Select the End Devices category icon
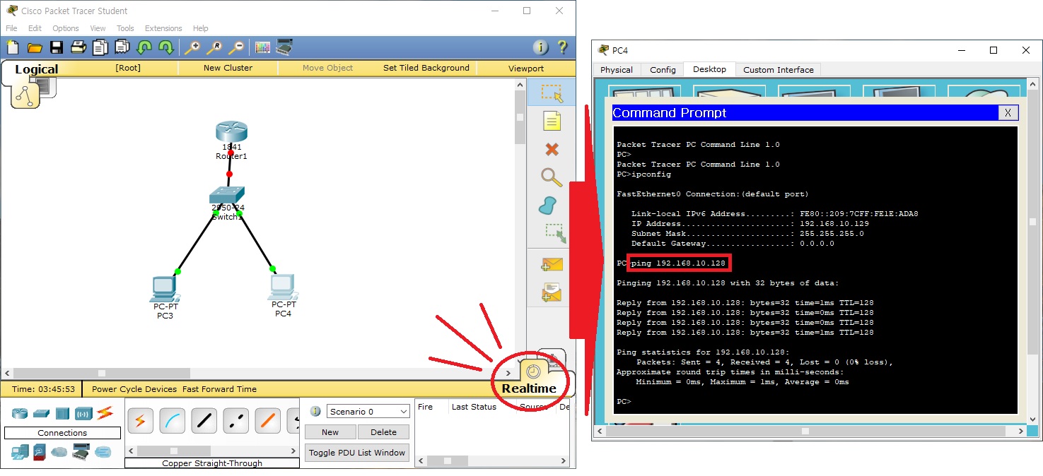The height and width of the screenshot is (476, 1043). coord(20,451)
